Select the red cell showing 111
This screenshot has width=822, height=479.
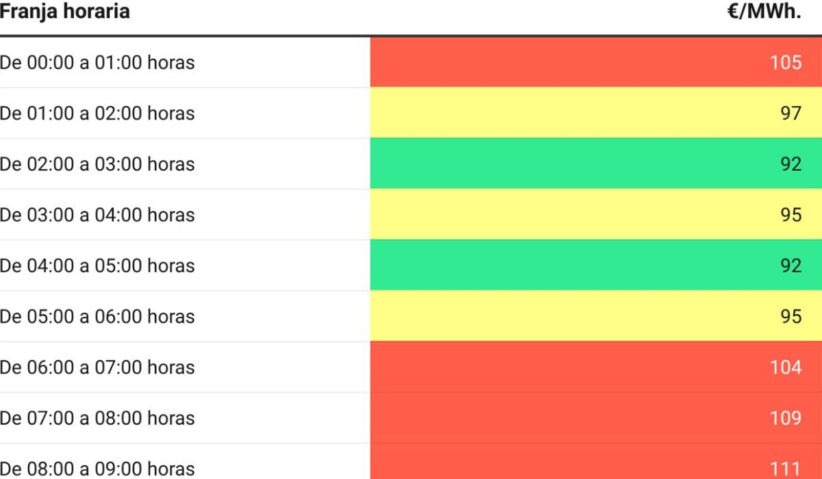coord(596,462)
